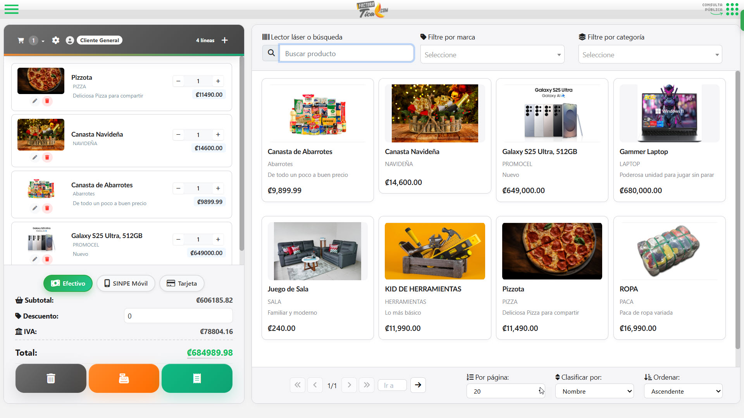Click the orange cash register button
Image resolution: width=744 pixels, height=418 pixels.
point(124,378)
